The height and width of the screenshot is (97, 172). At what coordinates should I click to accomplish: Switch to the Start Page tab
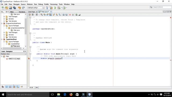pyautogui.click(x=32, y=12)
